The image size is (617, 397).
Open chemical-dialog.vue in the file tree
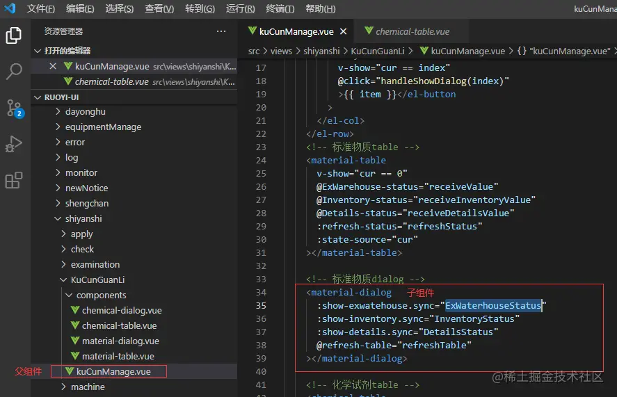coord(134,311)
